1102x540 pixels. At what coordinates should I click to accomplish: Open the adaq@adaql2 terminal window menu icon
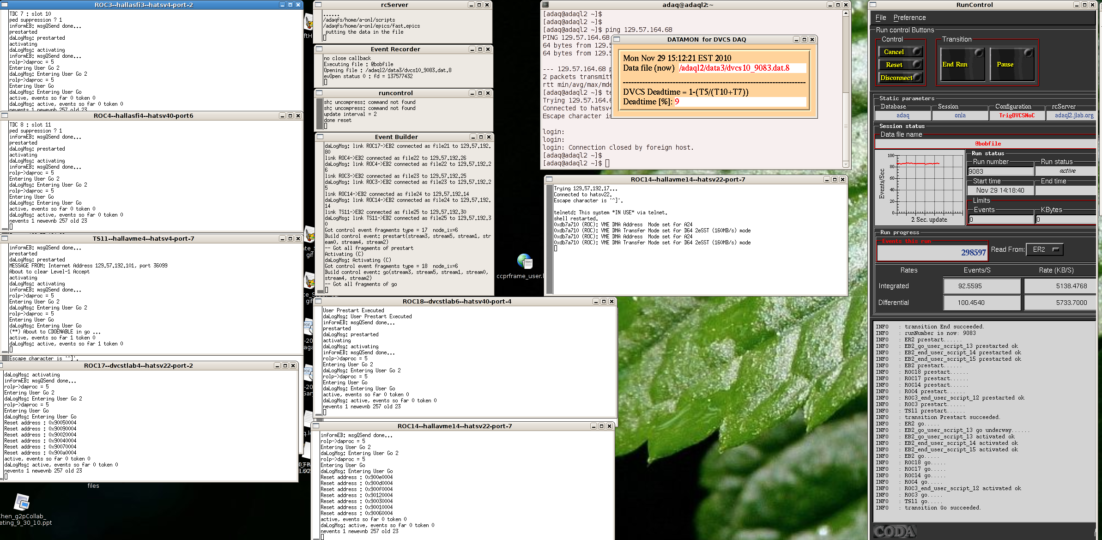(545, 5)
